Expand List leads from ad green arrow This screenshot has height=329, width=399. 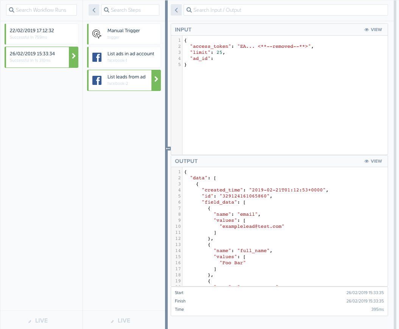click(156, 80)
